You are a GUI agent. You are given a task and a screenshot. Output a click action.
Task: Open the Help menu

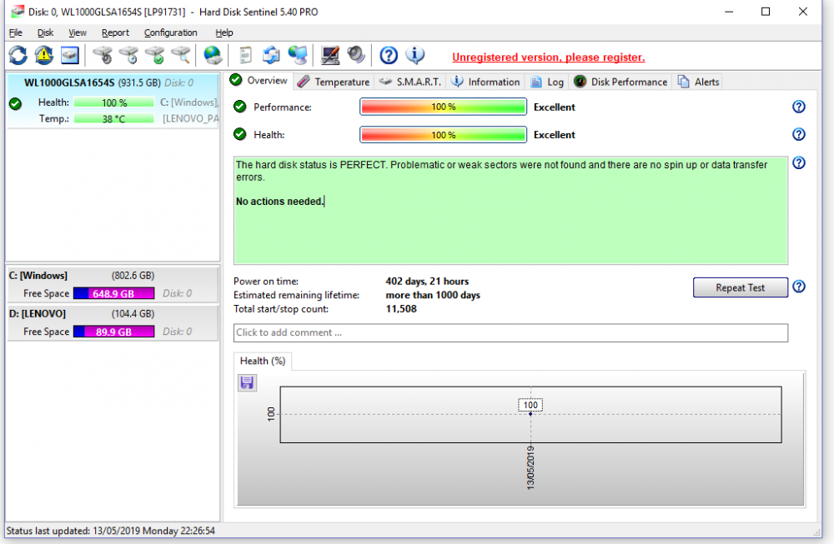(224, 33)
